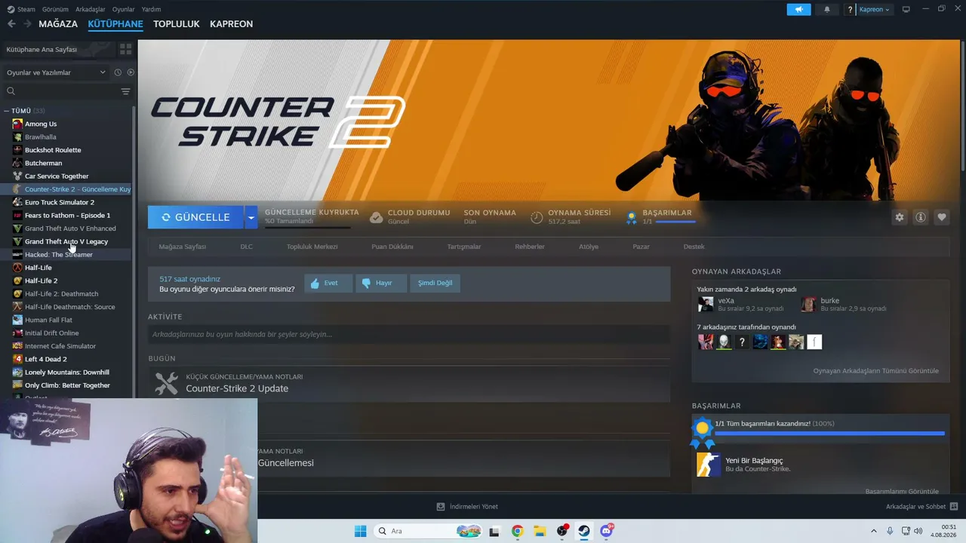This screenshot has height=543, width=966.
Task: Click the achievements progress bar at 100%
Action: tap(829, 434)
